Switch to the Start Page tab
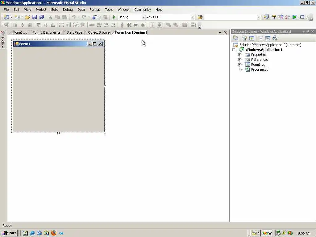Viewport: 316px width, 237px height. click(x=74, y=32)
